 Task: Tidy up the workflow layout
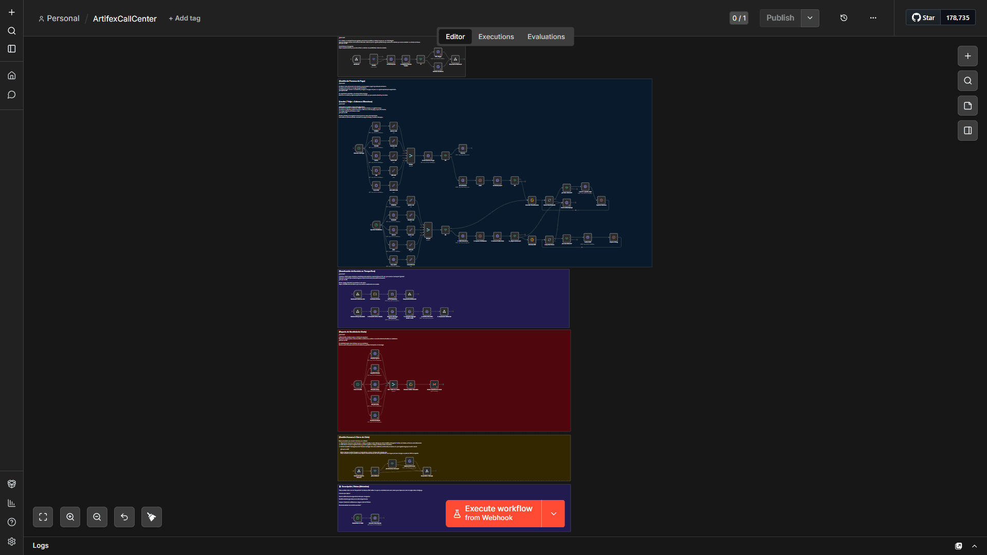coord(151,517)
